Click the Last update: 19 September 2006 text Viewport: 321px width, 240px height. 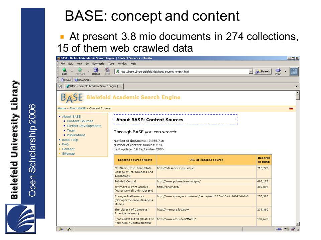[x=138, y=149]
